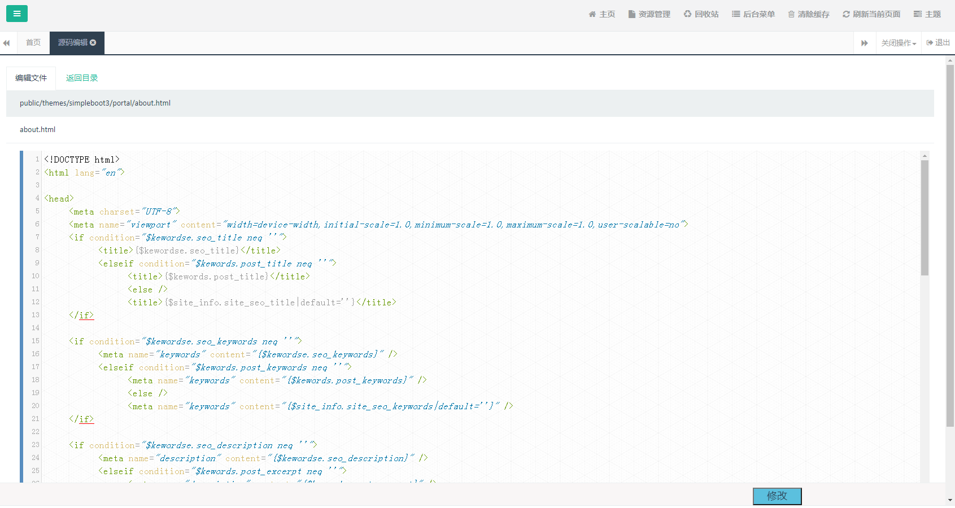Click the page vertical scrollbar thumb
Viewport: 955px width, 508px height.
coord(950,246)
